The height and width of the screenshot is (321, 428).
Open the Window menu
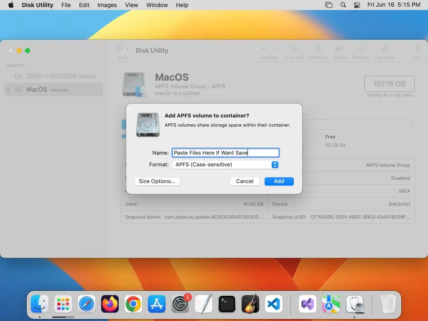(x=157, y=5)
